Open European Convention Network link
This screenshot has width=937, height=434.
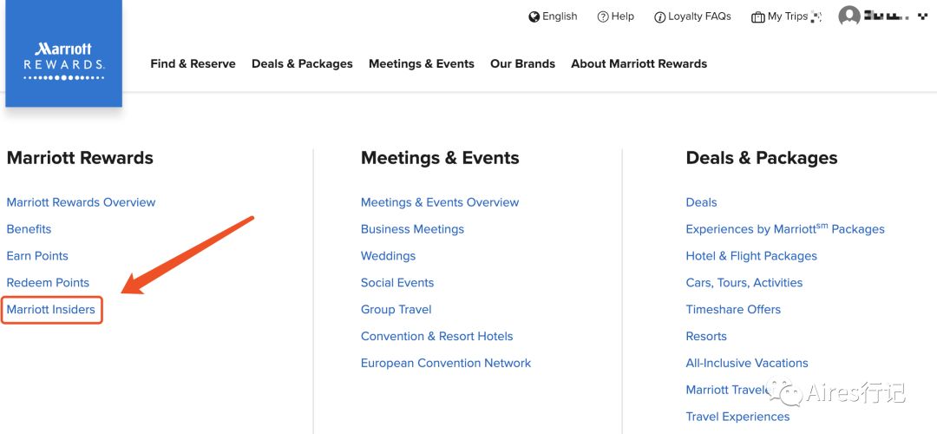coord(446,363)
